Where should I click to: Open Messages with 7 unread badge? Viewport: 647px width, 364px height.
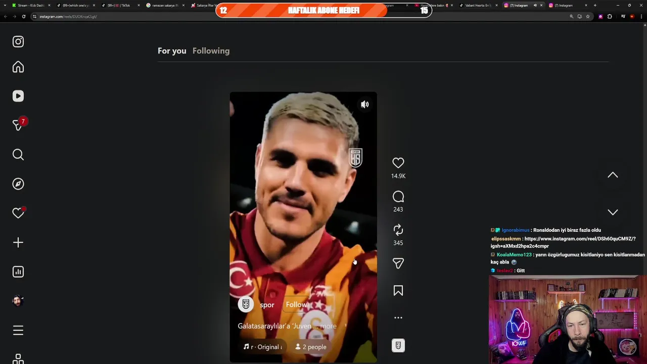[18, 125]
